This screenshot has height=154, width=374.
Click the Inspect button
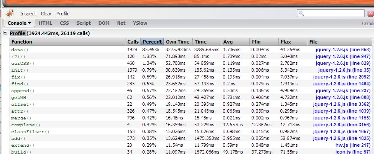(28, 14)
